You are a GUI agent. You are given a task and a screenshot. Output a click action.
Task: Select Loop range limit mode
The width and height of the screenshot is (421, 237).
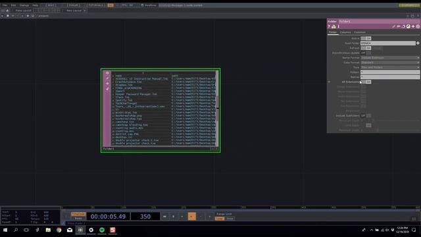click(x=220, y=219)
